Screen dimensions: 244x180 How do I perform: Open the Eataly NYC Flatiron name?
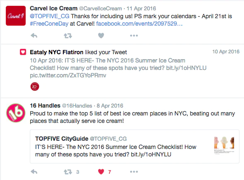pyautogui.click(x=56, y=52)
